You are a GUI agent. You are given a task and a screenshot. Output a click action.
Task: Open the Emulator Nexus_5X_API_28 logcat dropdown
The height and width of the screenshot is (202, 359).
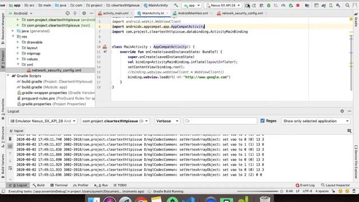coord(43,121)
